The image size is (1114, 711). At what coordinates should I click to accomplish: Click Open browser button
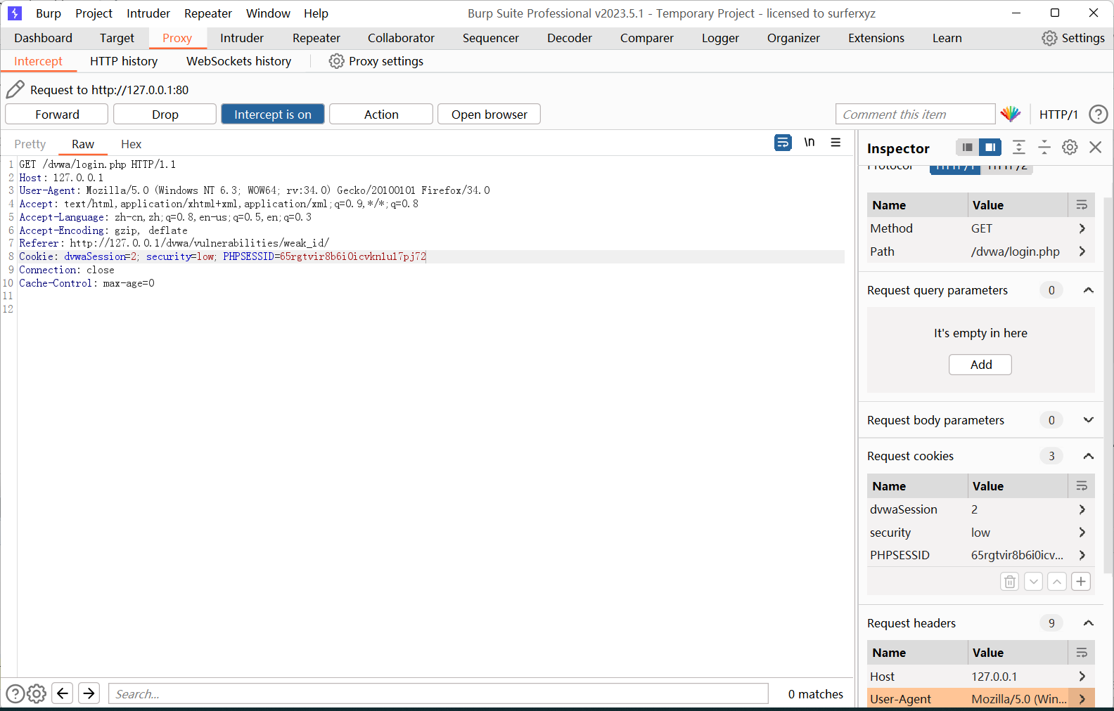pyautogui.click(x=489, y=114)
